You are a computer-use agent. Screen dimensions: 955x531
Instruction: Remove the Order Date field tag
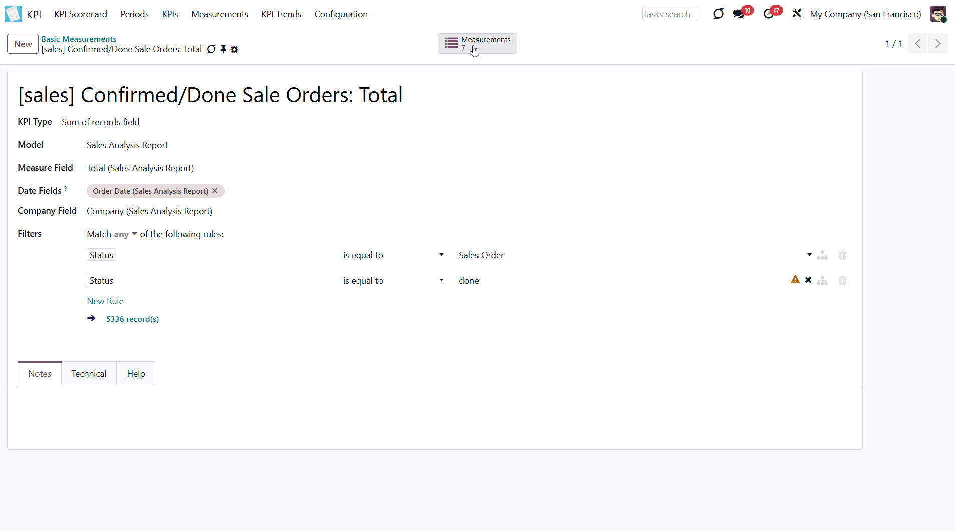215,191
